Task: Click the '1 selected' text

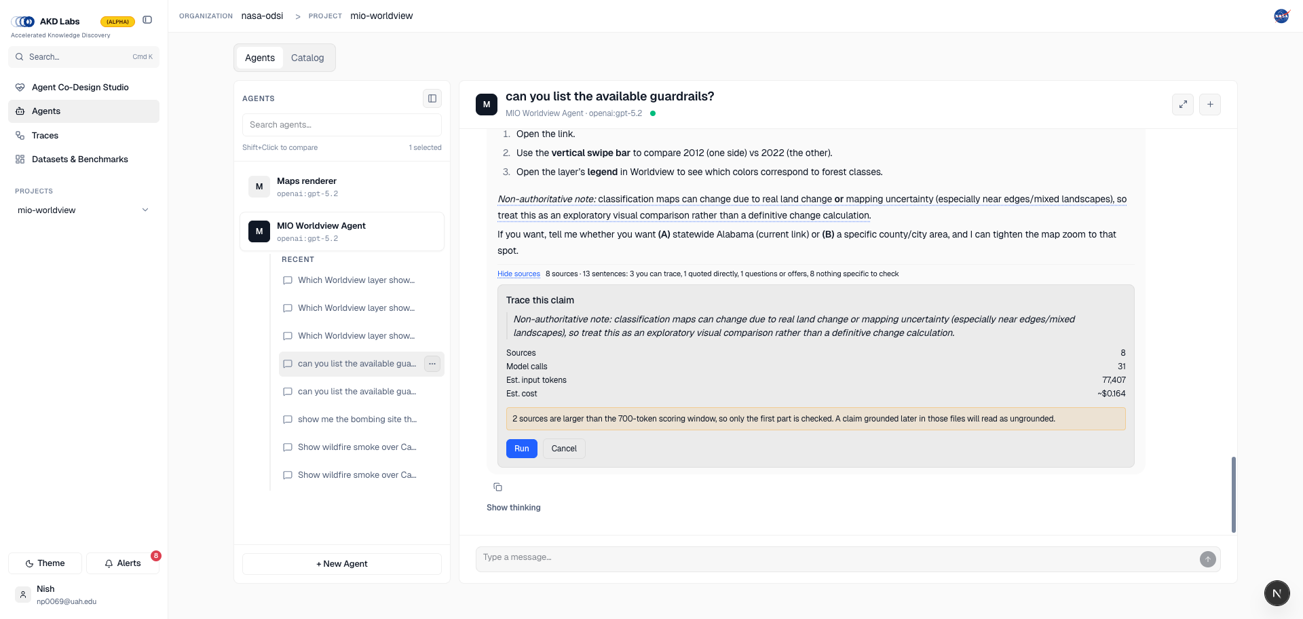Action: tap(426, 147)
